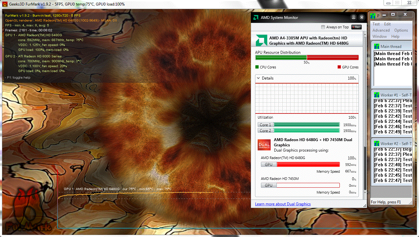Maximize the Prime95 window
Image resolution: width=419 pixels, height=237 pixels.
click(393, 15)
